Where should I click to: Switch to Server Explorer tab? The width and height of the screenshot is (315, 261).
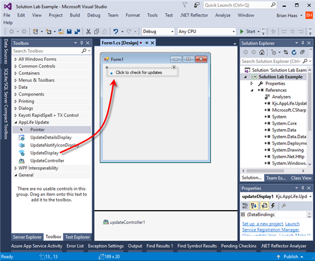pyautogui.click(x=27, y=237)
